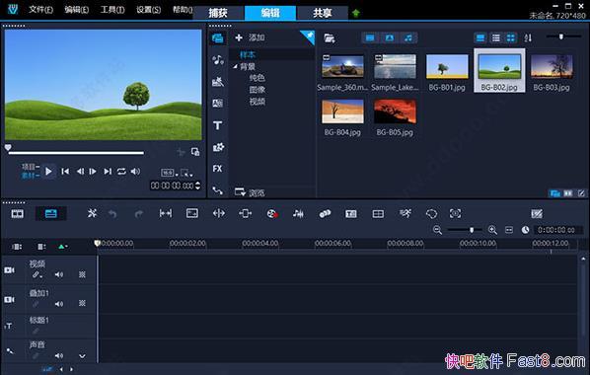Toggle repeat playback button
The height and width of the screenshot is (375, 590).
click(121, 172)
